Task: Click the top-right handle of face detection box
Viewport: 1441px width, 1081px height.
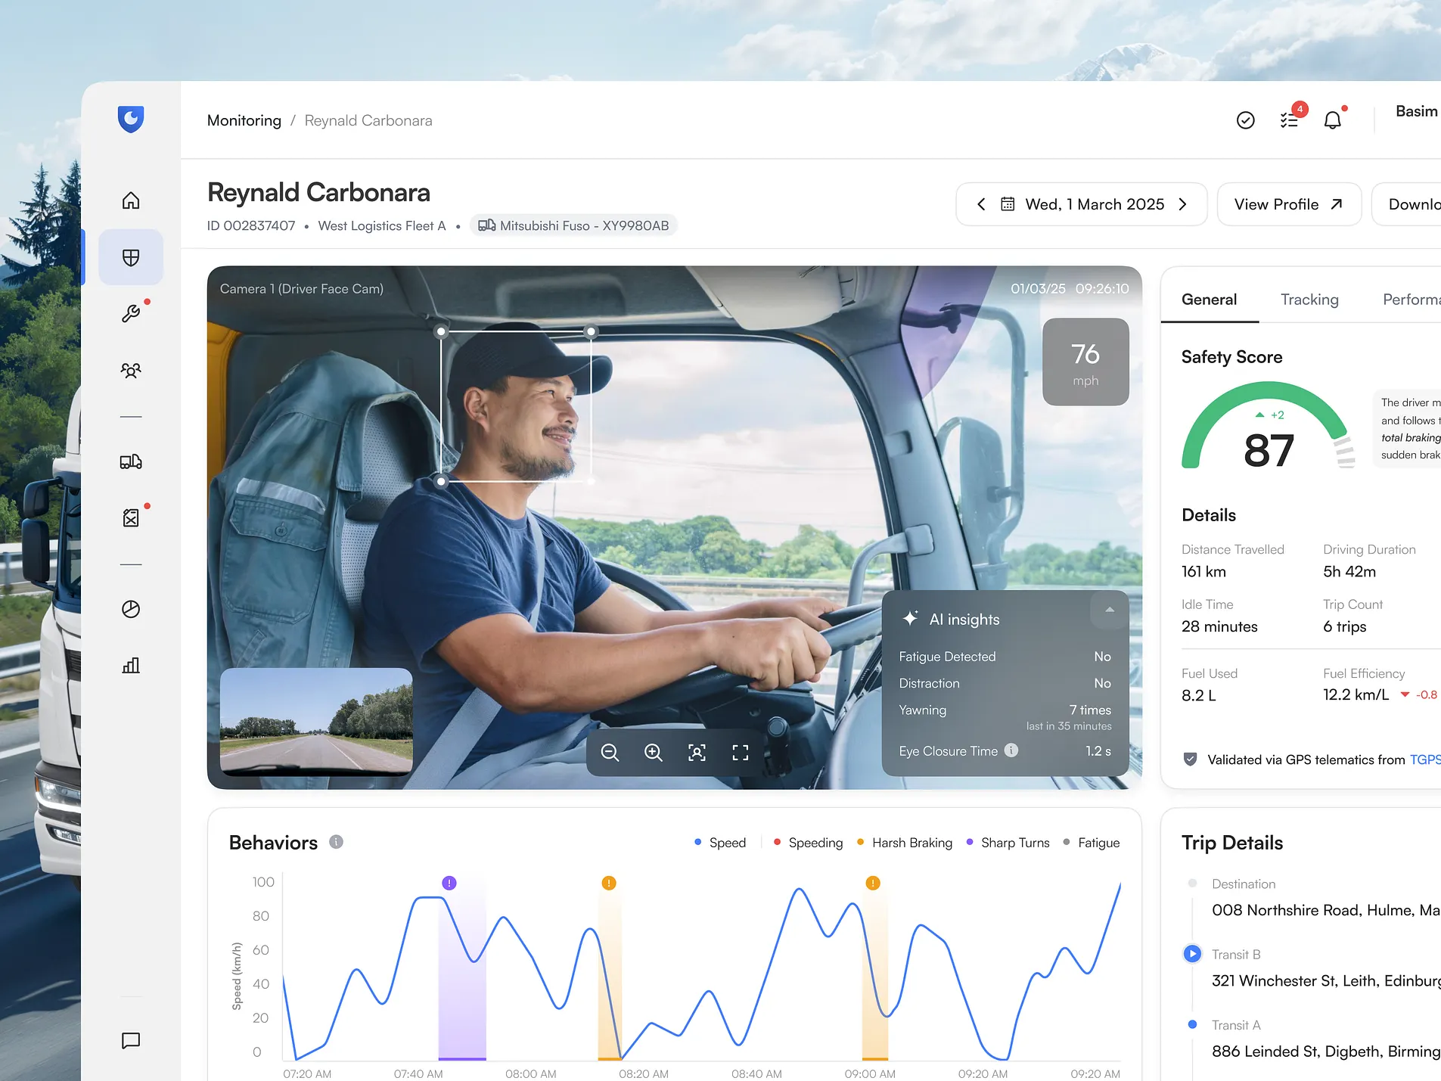Action: pos(592,331)
